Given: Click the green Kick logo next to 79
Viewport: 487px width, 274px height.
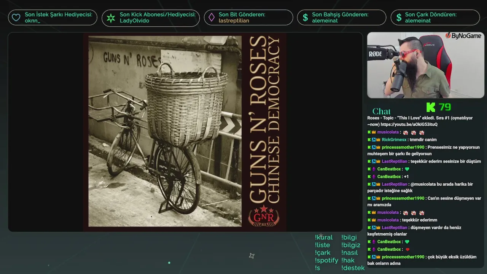Looking at the screenshot, I should pos(431,107).
